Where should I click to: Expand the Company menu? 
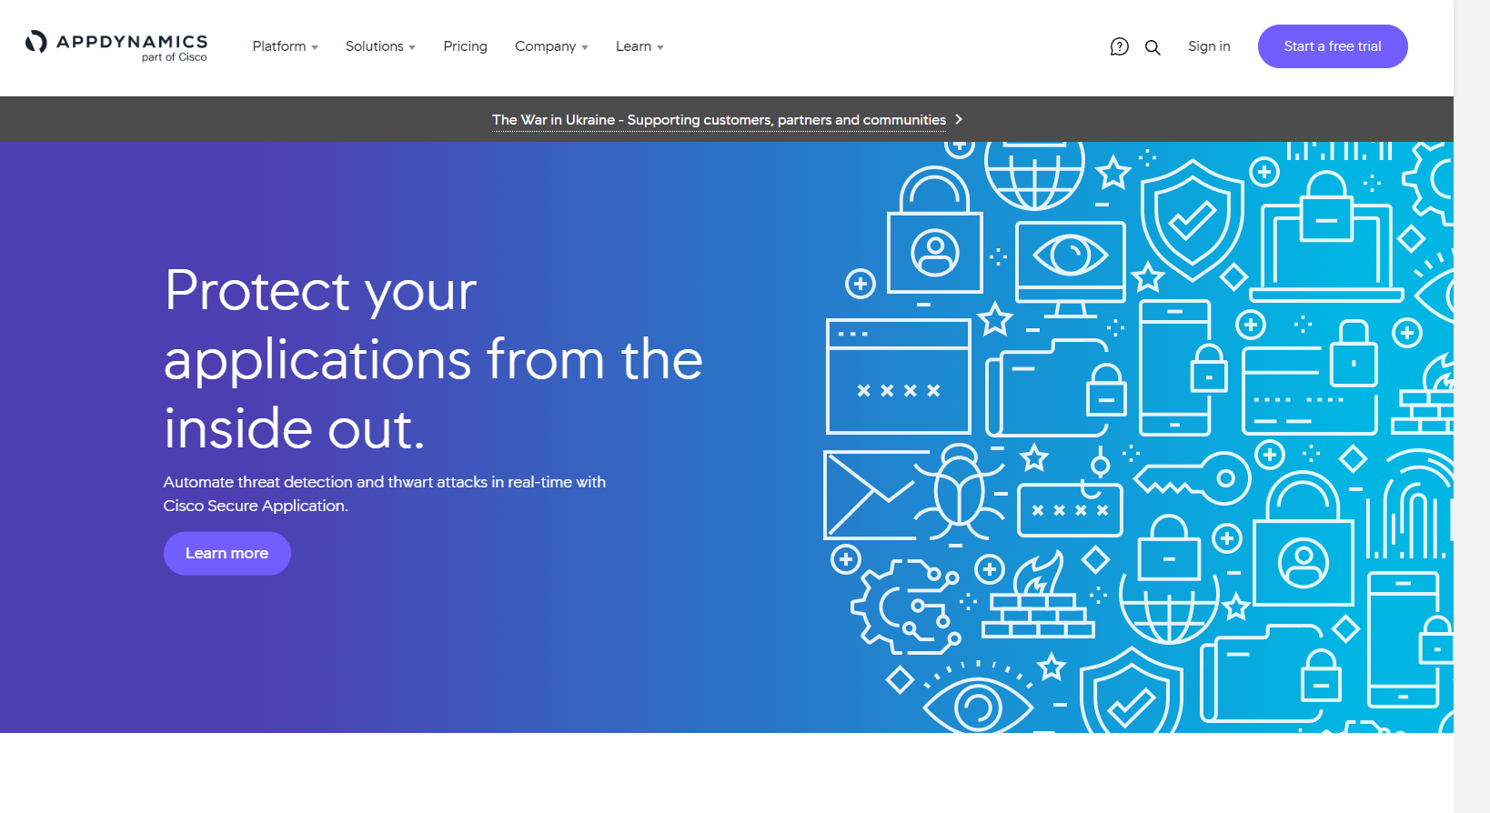pos(551,46)
